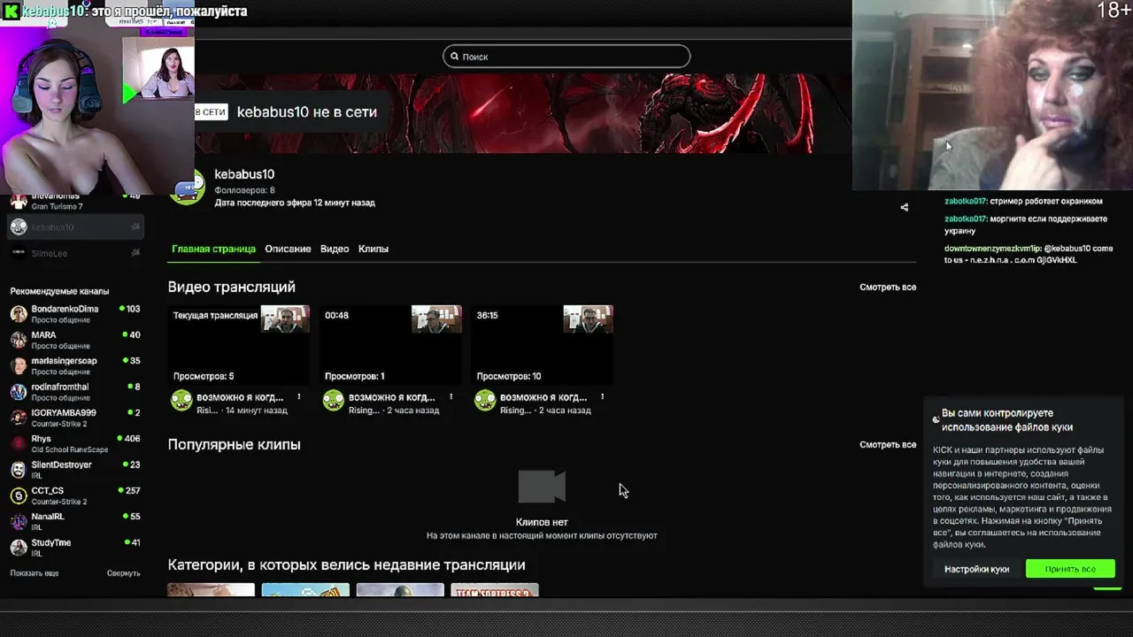This screenshot has height=637, width=1133.
Task: Open the Текущая трансляция video thumbnail
Action: point(239,346)
